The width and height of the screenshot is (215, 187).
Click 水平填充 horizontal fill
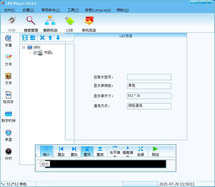pyautogui.click(x=115, y=151)
